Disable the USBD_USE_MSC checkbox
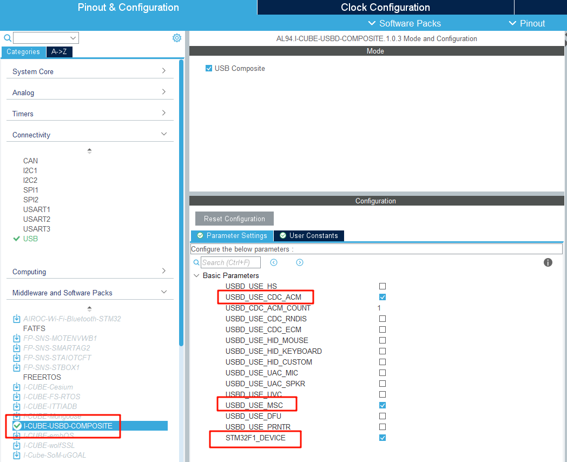This screenshot has height=462, width=567. point(383,405)
